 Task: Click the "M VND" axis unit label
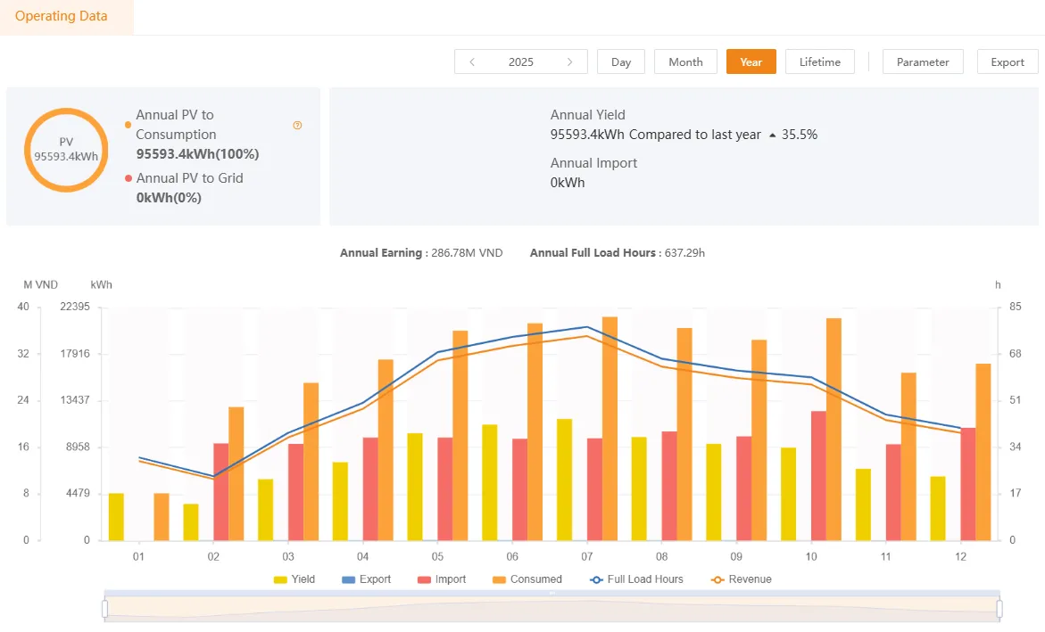pyautogui.click(x=41, y=285)
